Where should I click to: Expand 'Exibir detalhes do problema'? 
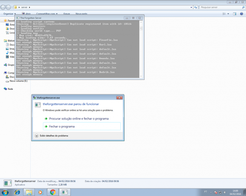[x=51, y=136]
